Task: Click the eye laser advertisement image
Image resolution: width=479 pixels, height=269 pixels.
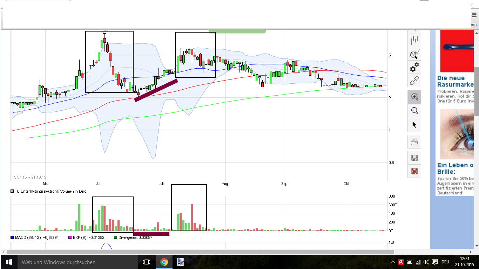Action: [457, 134]
